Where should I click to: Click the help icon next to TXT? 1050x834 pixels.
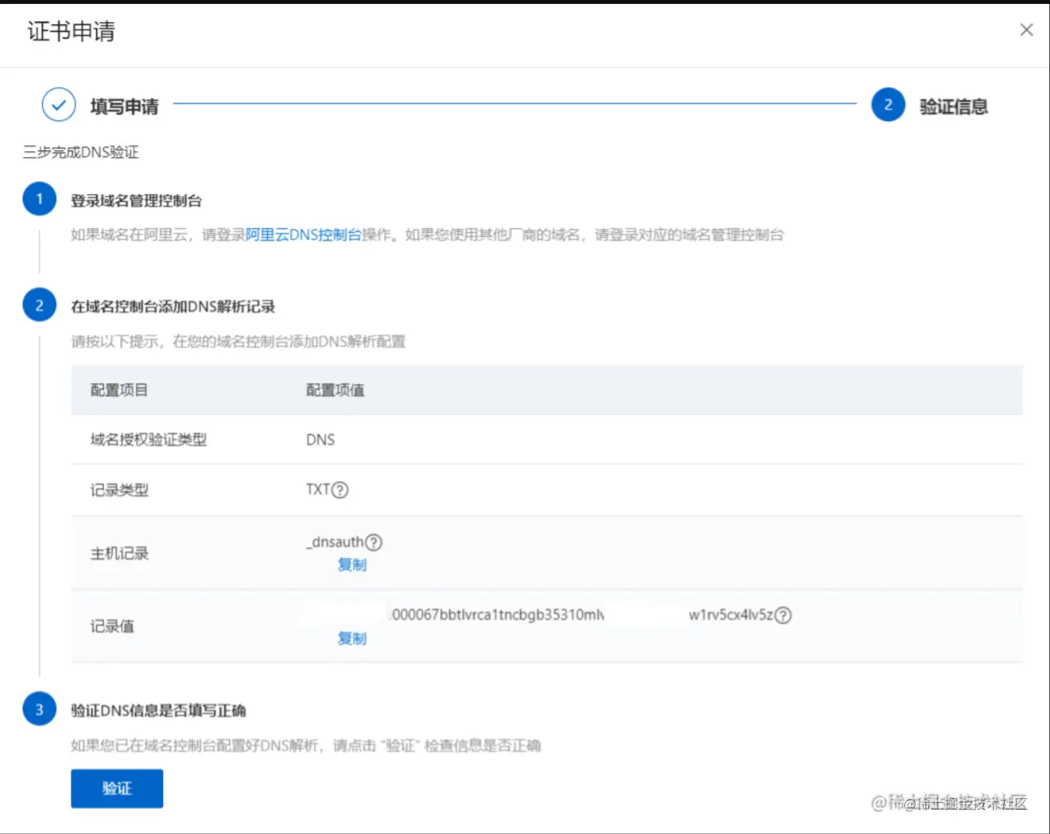click(x=340, y=490)
